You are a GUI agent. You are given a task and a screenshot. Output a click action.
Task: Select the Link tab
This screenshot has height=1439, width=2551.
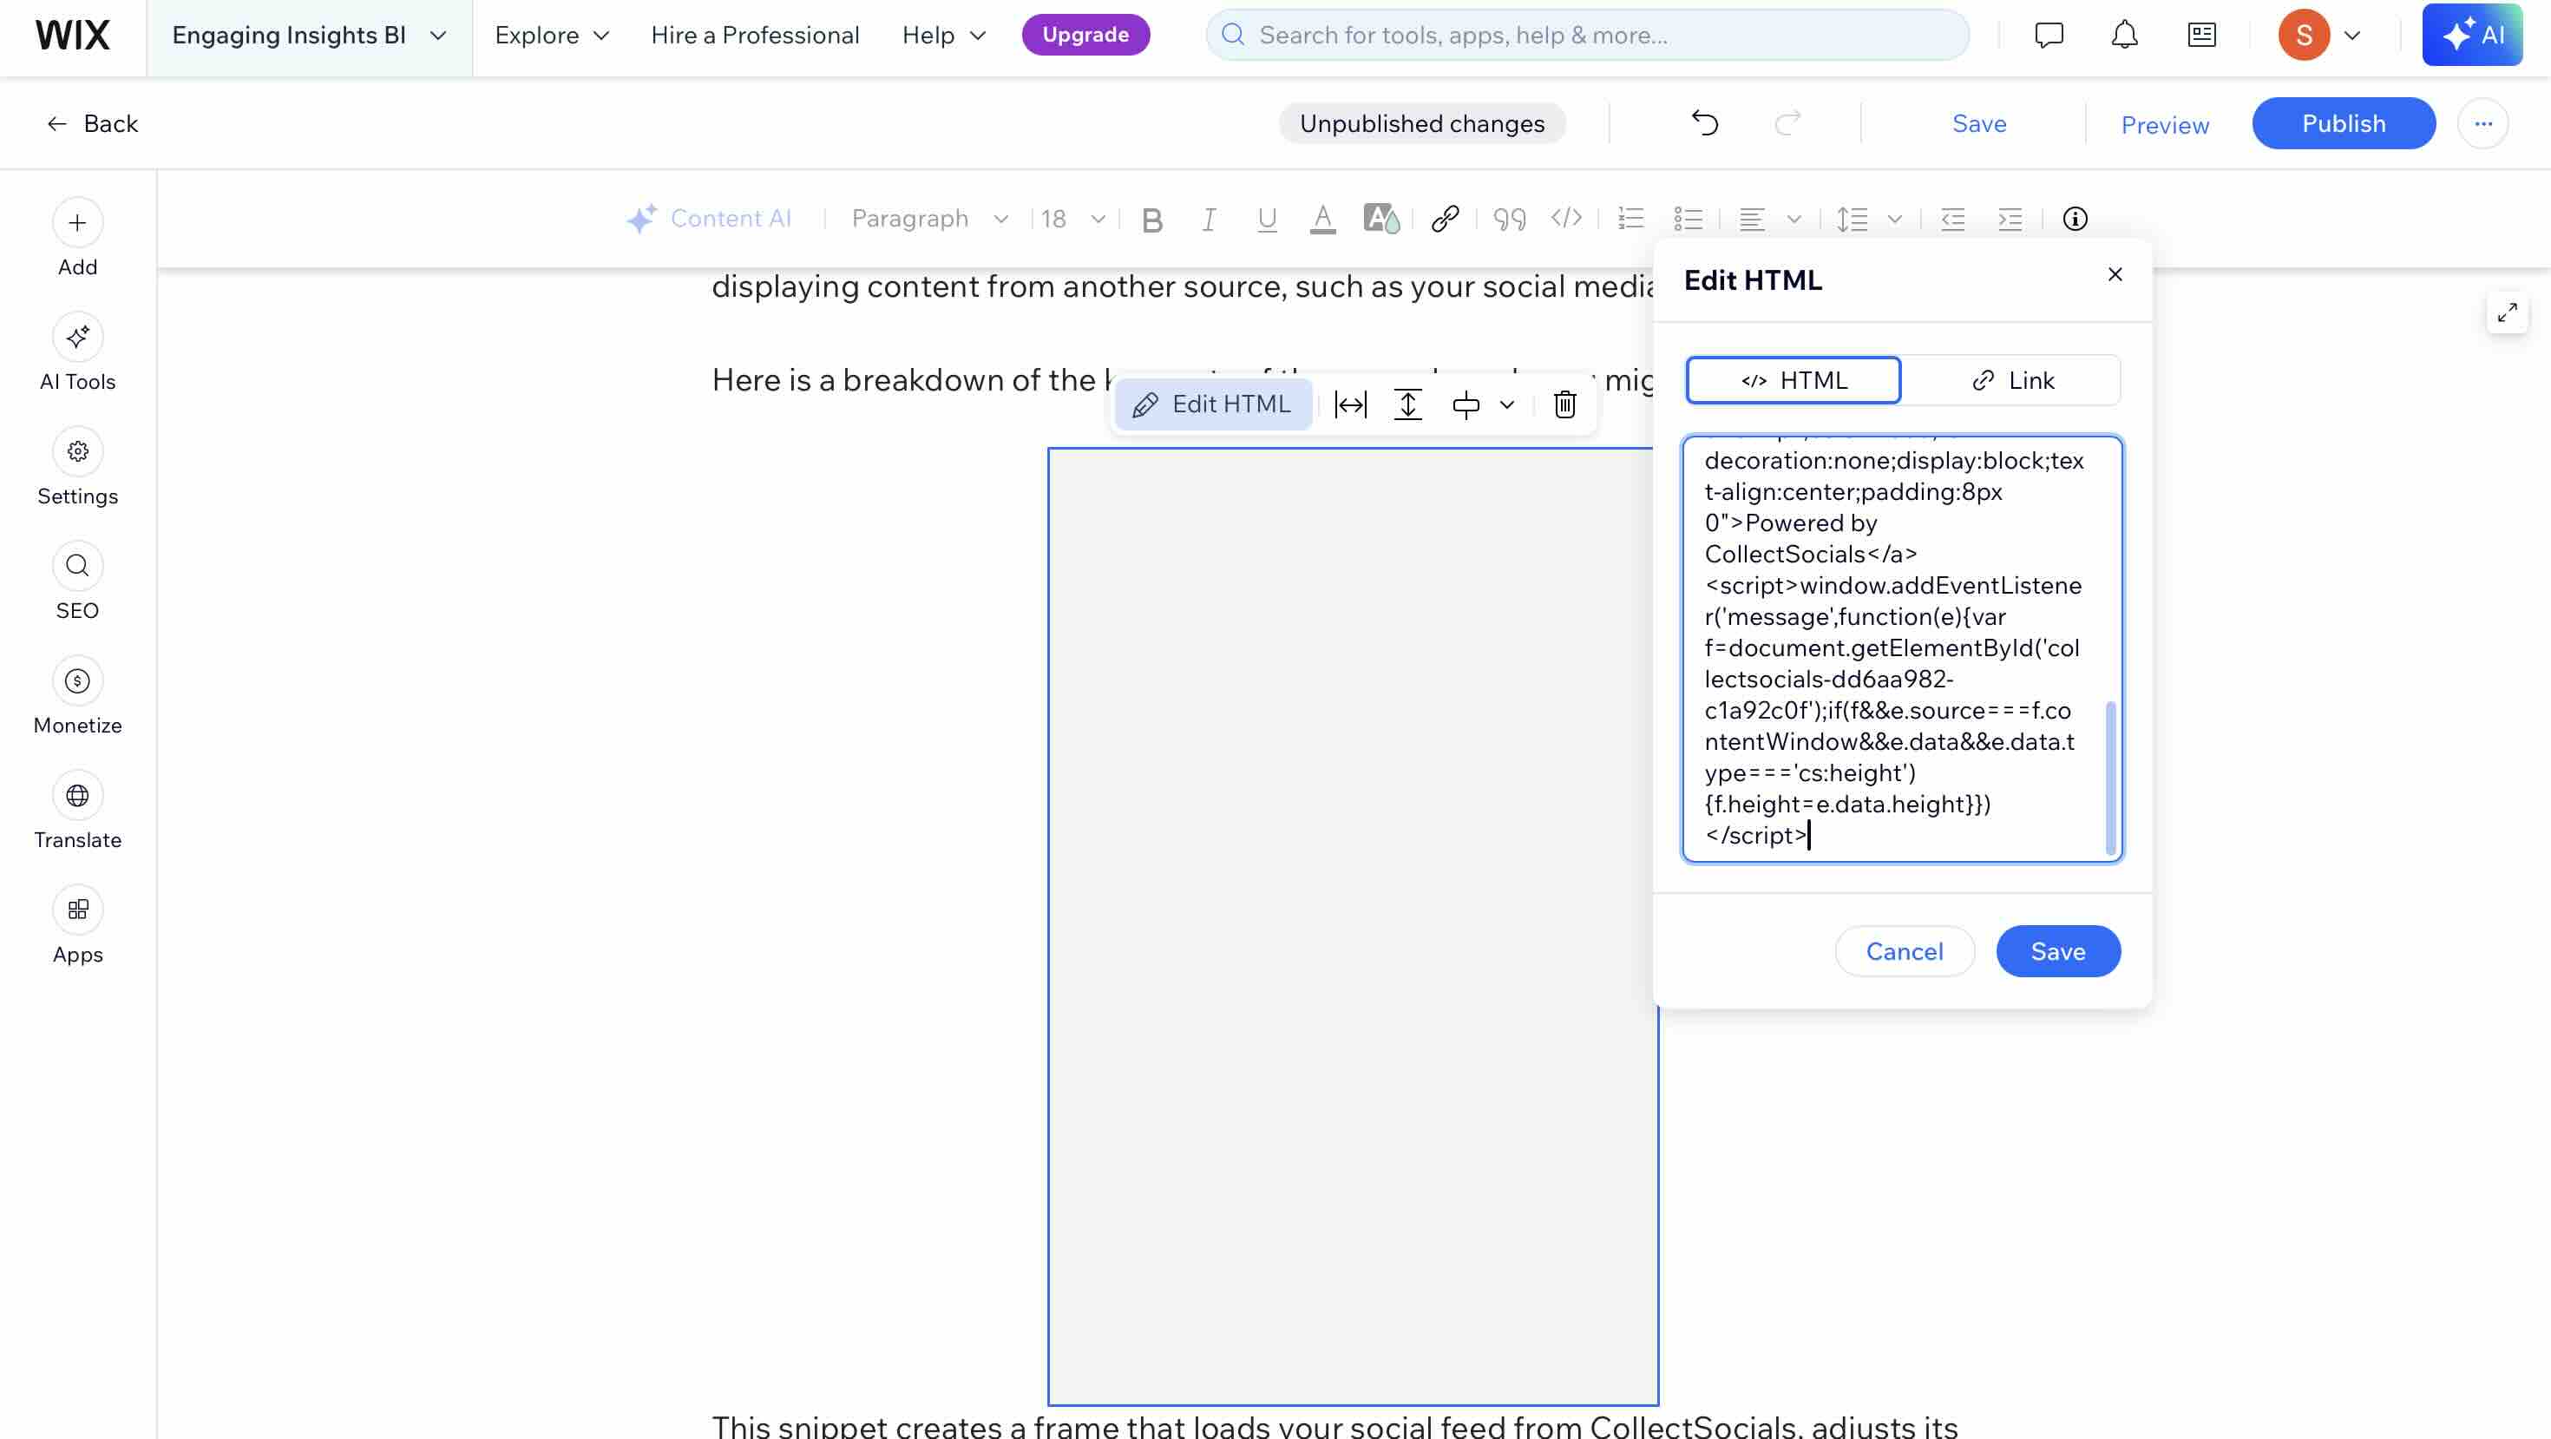point(2011,380)
